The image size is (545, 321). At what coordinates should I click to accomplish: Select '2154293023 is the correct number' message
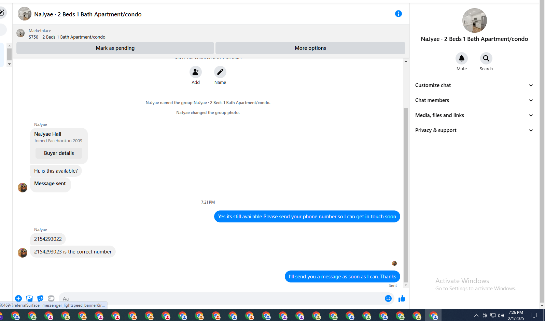pyautogui.click(x=73, y=252)
